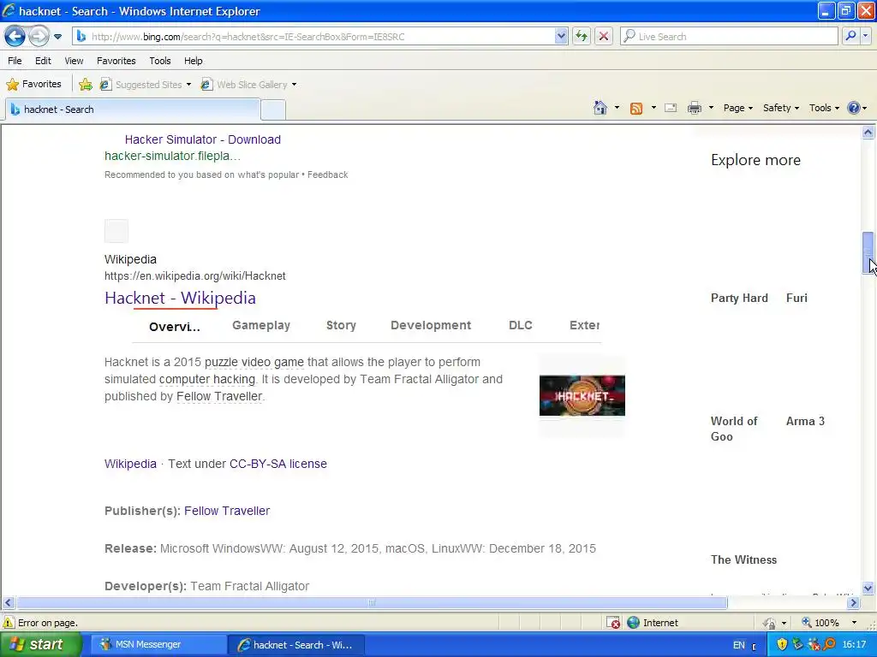Click the horizontal scrollbar thumb
Viewport: 877px width, 657px height.
coord(372,603)
